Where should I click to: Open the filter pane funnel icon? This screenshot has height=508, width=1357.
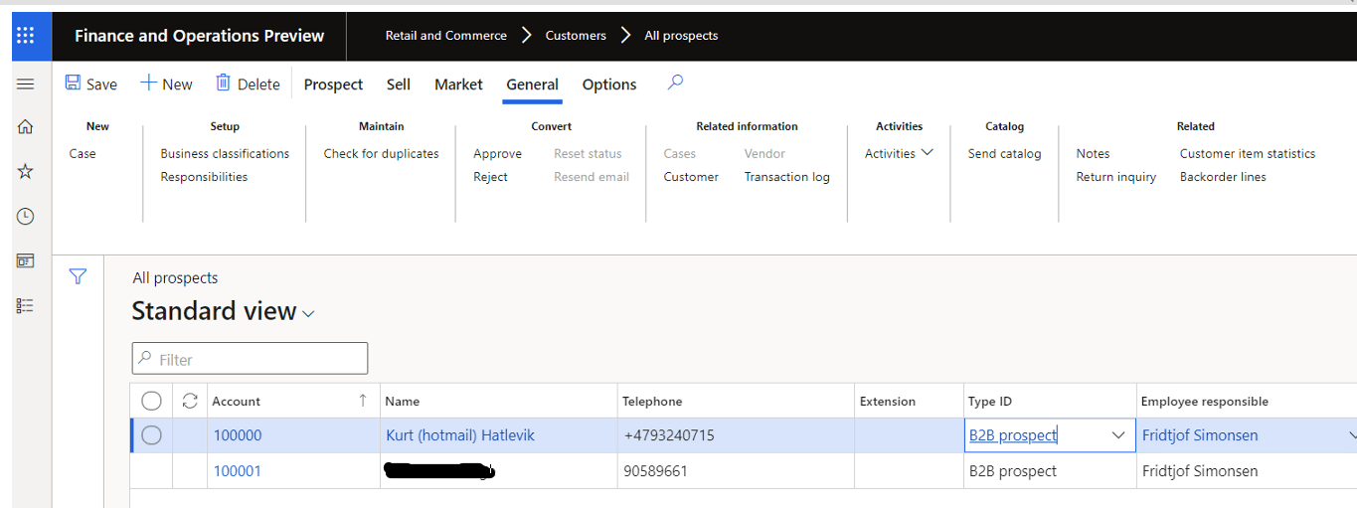pos(78,277)
